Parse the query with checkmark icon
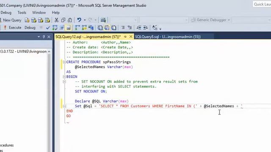The image size is (271, 152). [48, 28]
